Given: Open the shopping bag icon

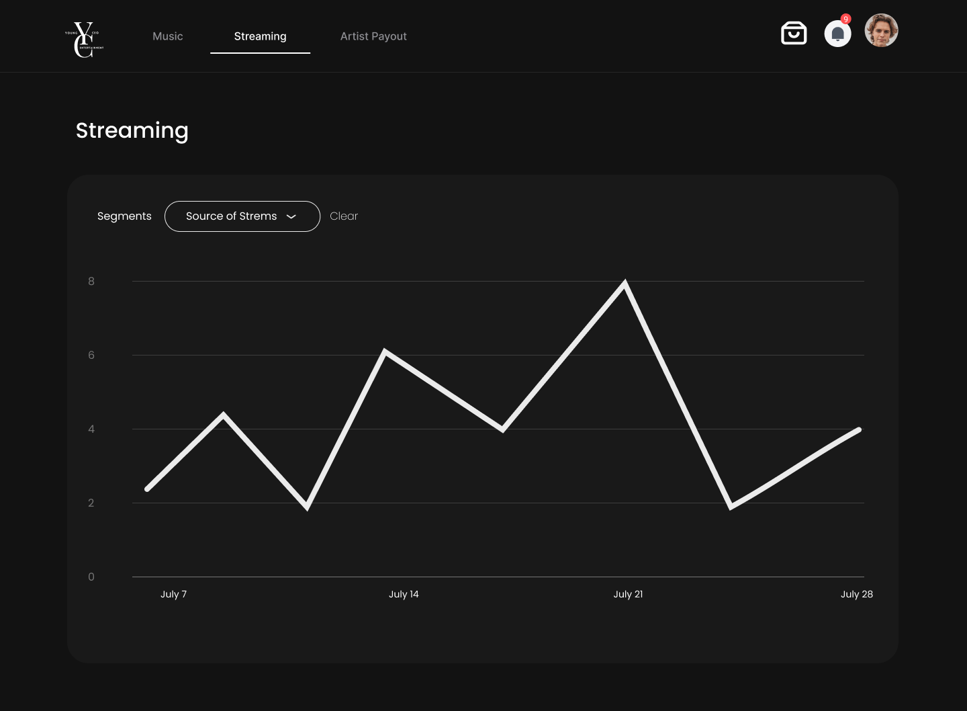Looking at the screenshot, I should [794, 33].
